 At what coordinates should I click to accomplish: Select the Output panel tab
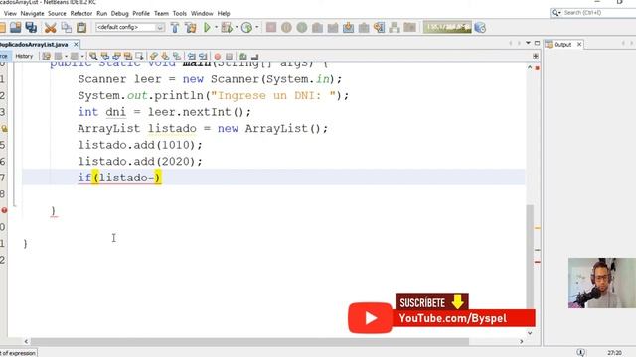(562, 44)
